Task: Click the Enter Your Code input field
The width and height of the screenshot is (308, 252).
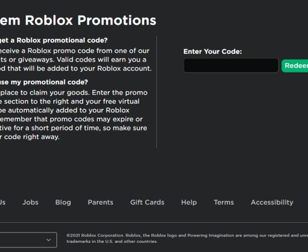Action: click(x=231, y=66)
